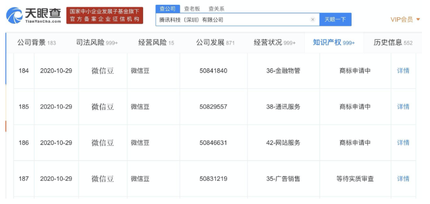Open 详情 for trademark 50831219

(403, 179)
